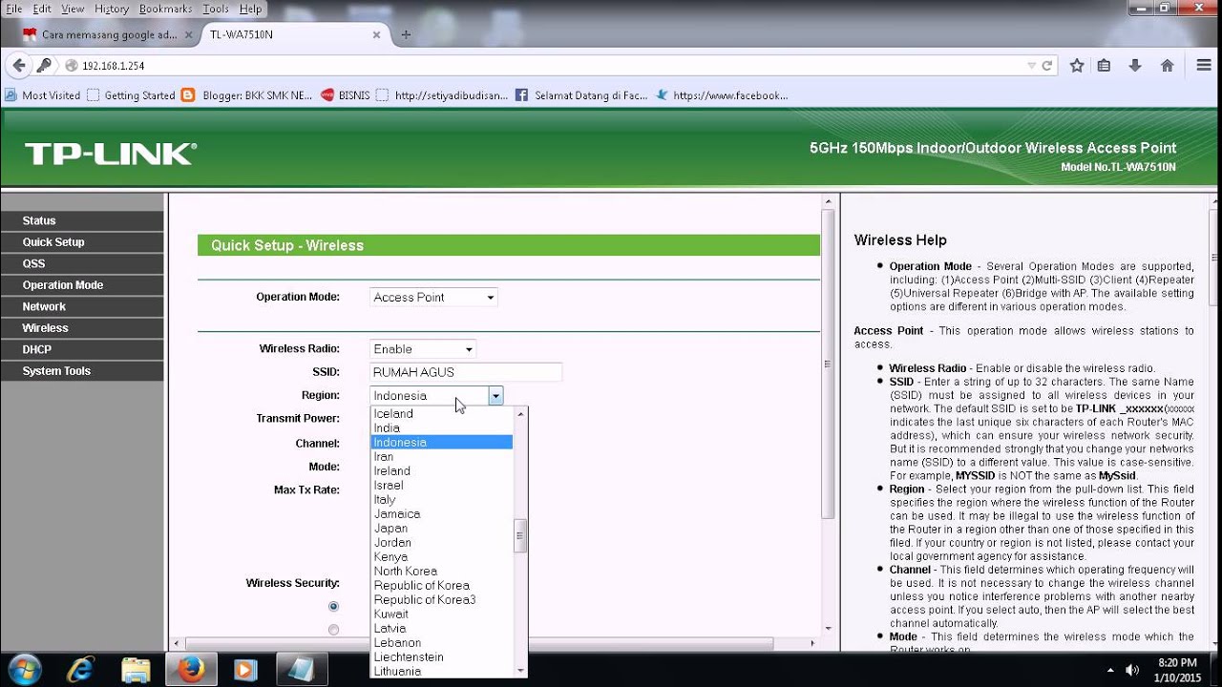Open the Help menu
The height and width of the screenshot is (687, 1222).
tap(251, 9)
